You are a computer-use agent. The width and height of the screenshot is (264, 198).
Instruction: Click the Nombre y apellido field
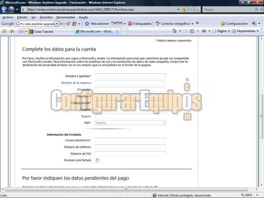coord(130,76)
